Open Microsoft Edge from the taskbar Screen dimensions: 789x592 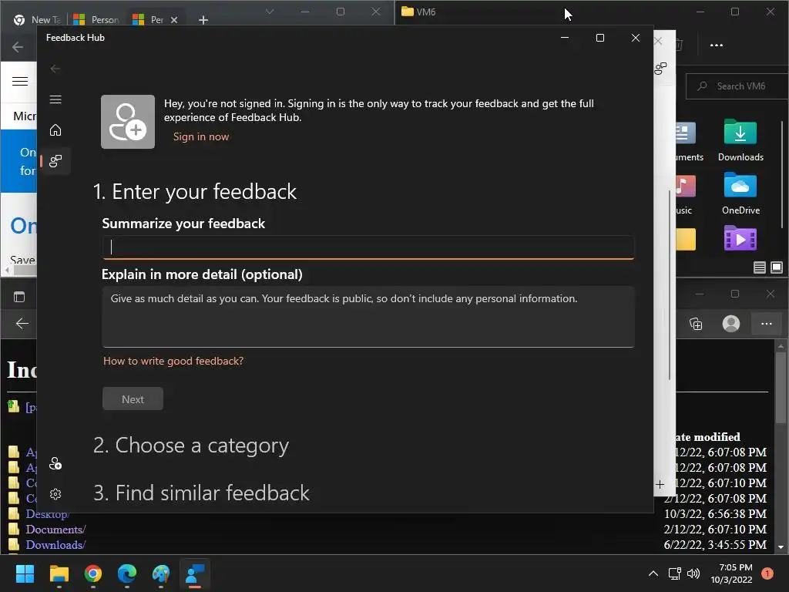coord(127,573)
